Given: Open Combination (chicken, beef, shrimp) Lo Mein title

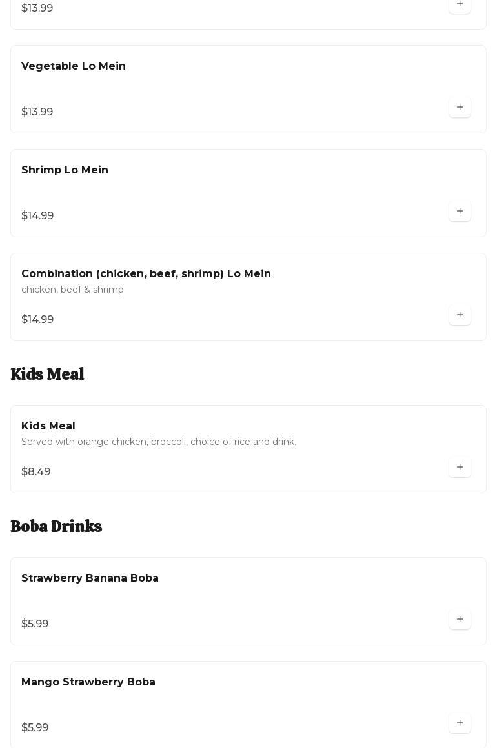Looking at the screenshot, I should [x=146, y=274].
